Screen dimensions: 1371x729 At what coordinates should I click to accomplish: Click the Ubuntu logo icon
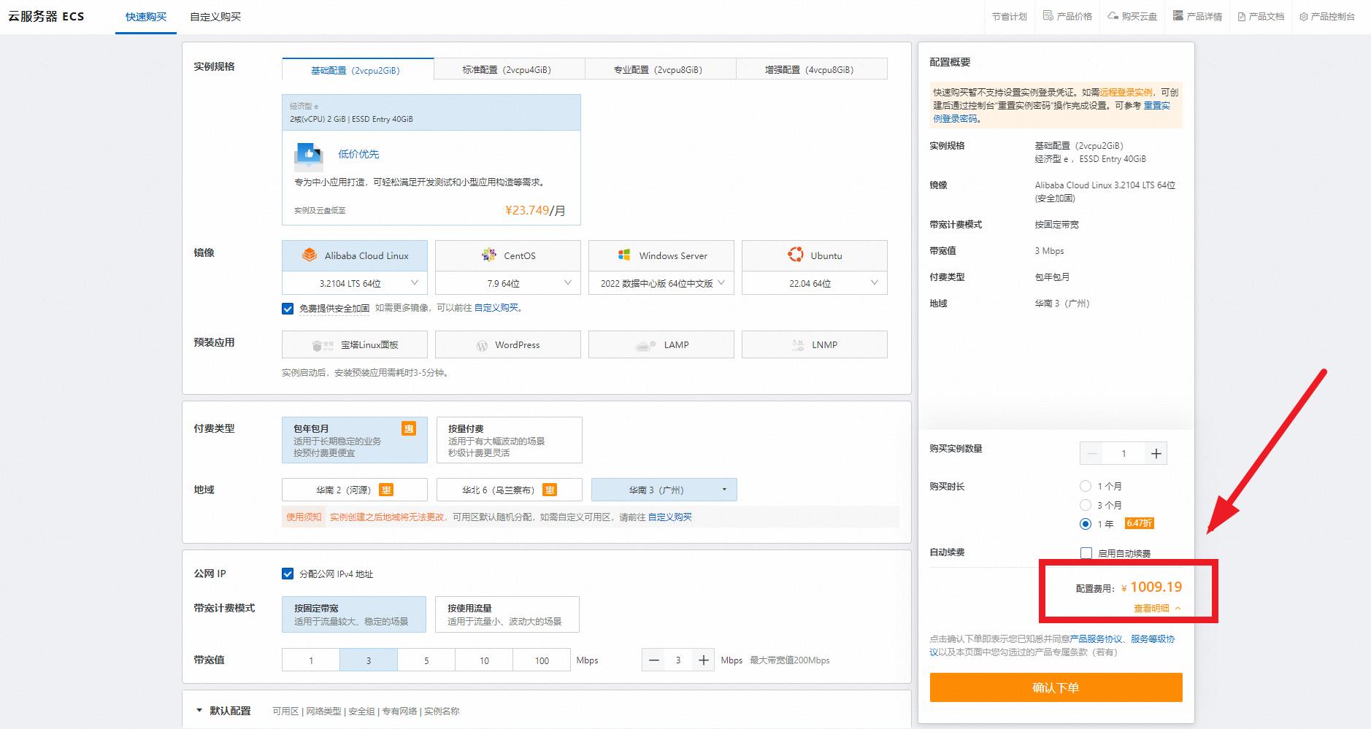[796, 255]
